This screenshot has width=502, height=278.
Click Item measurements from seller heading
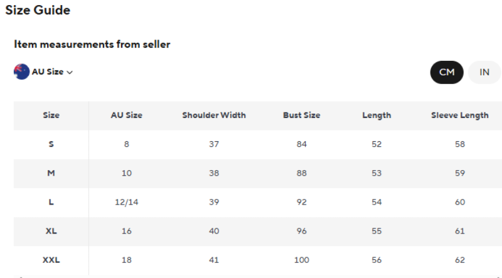click(x=92, y=44)
